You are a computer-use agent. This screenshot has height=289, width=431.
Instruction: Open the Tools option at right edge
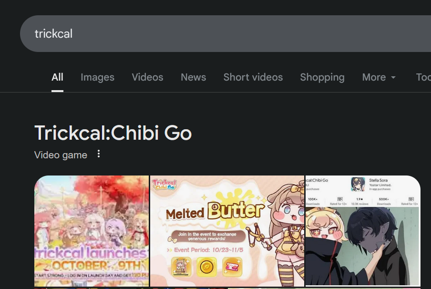pyautogui.click(x=423, y=77)
